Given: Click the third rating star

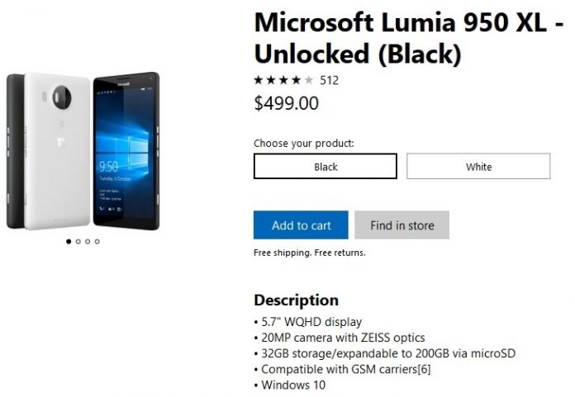Looking at the screenshot, I should pos(283,80).
